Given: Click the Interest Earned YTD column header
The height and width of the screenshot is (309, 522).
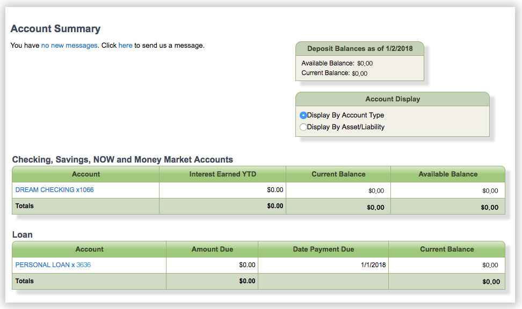Looking at the screenshot, I should (222, 174).
